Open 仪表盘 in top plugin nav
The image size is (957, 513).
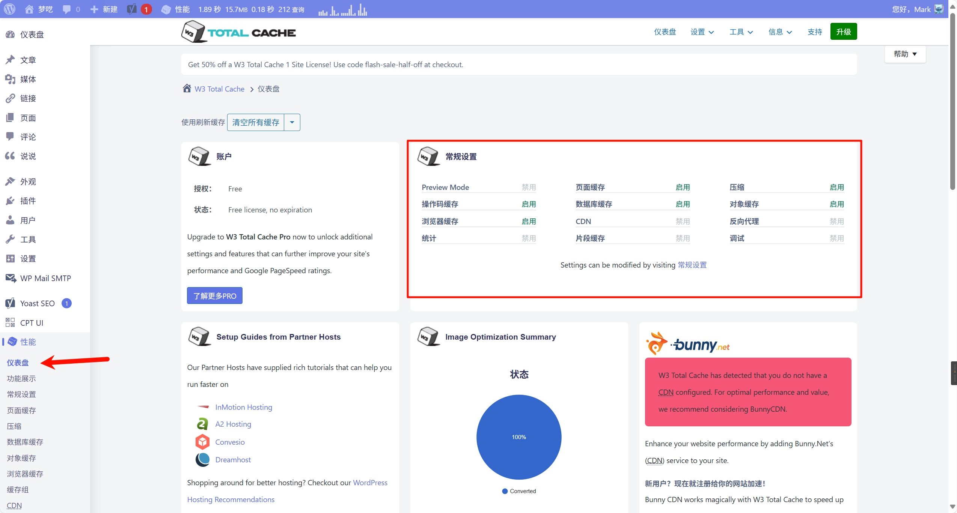[665, 32]
